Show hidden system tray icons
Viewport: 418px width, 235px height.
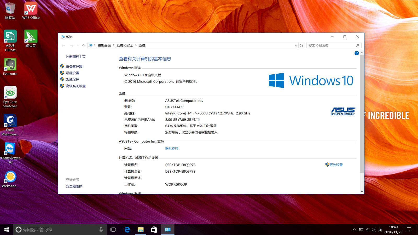(x=354, y=230)
